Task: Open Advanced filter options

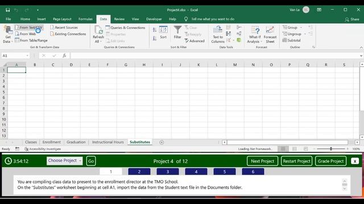Action: 195,41
